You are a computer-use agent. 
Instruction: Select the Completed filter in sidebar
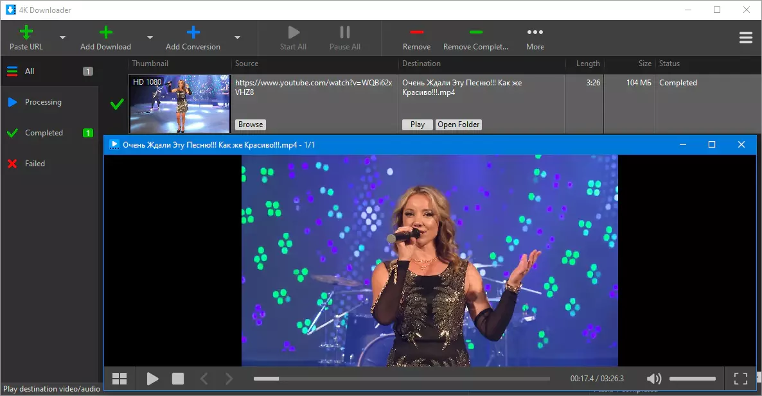pos(44,133)
